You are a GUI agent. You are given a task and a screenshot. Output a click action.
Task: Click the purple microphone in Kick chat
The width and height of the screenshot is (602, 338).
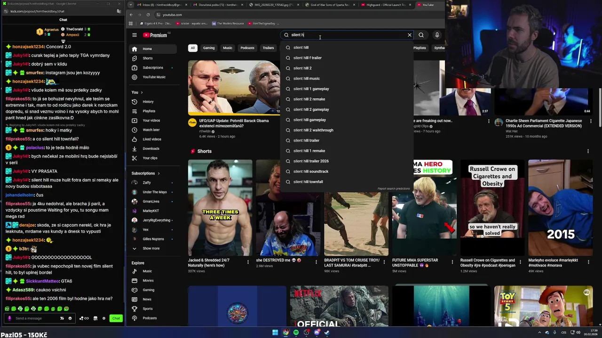coord(9,318)
